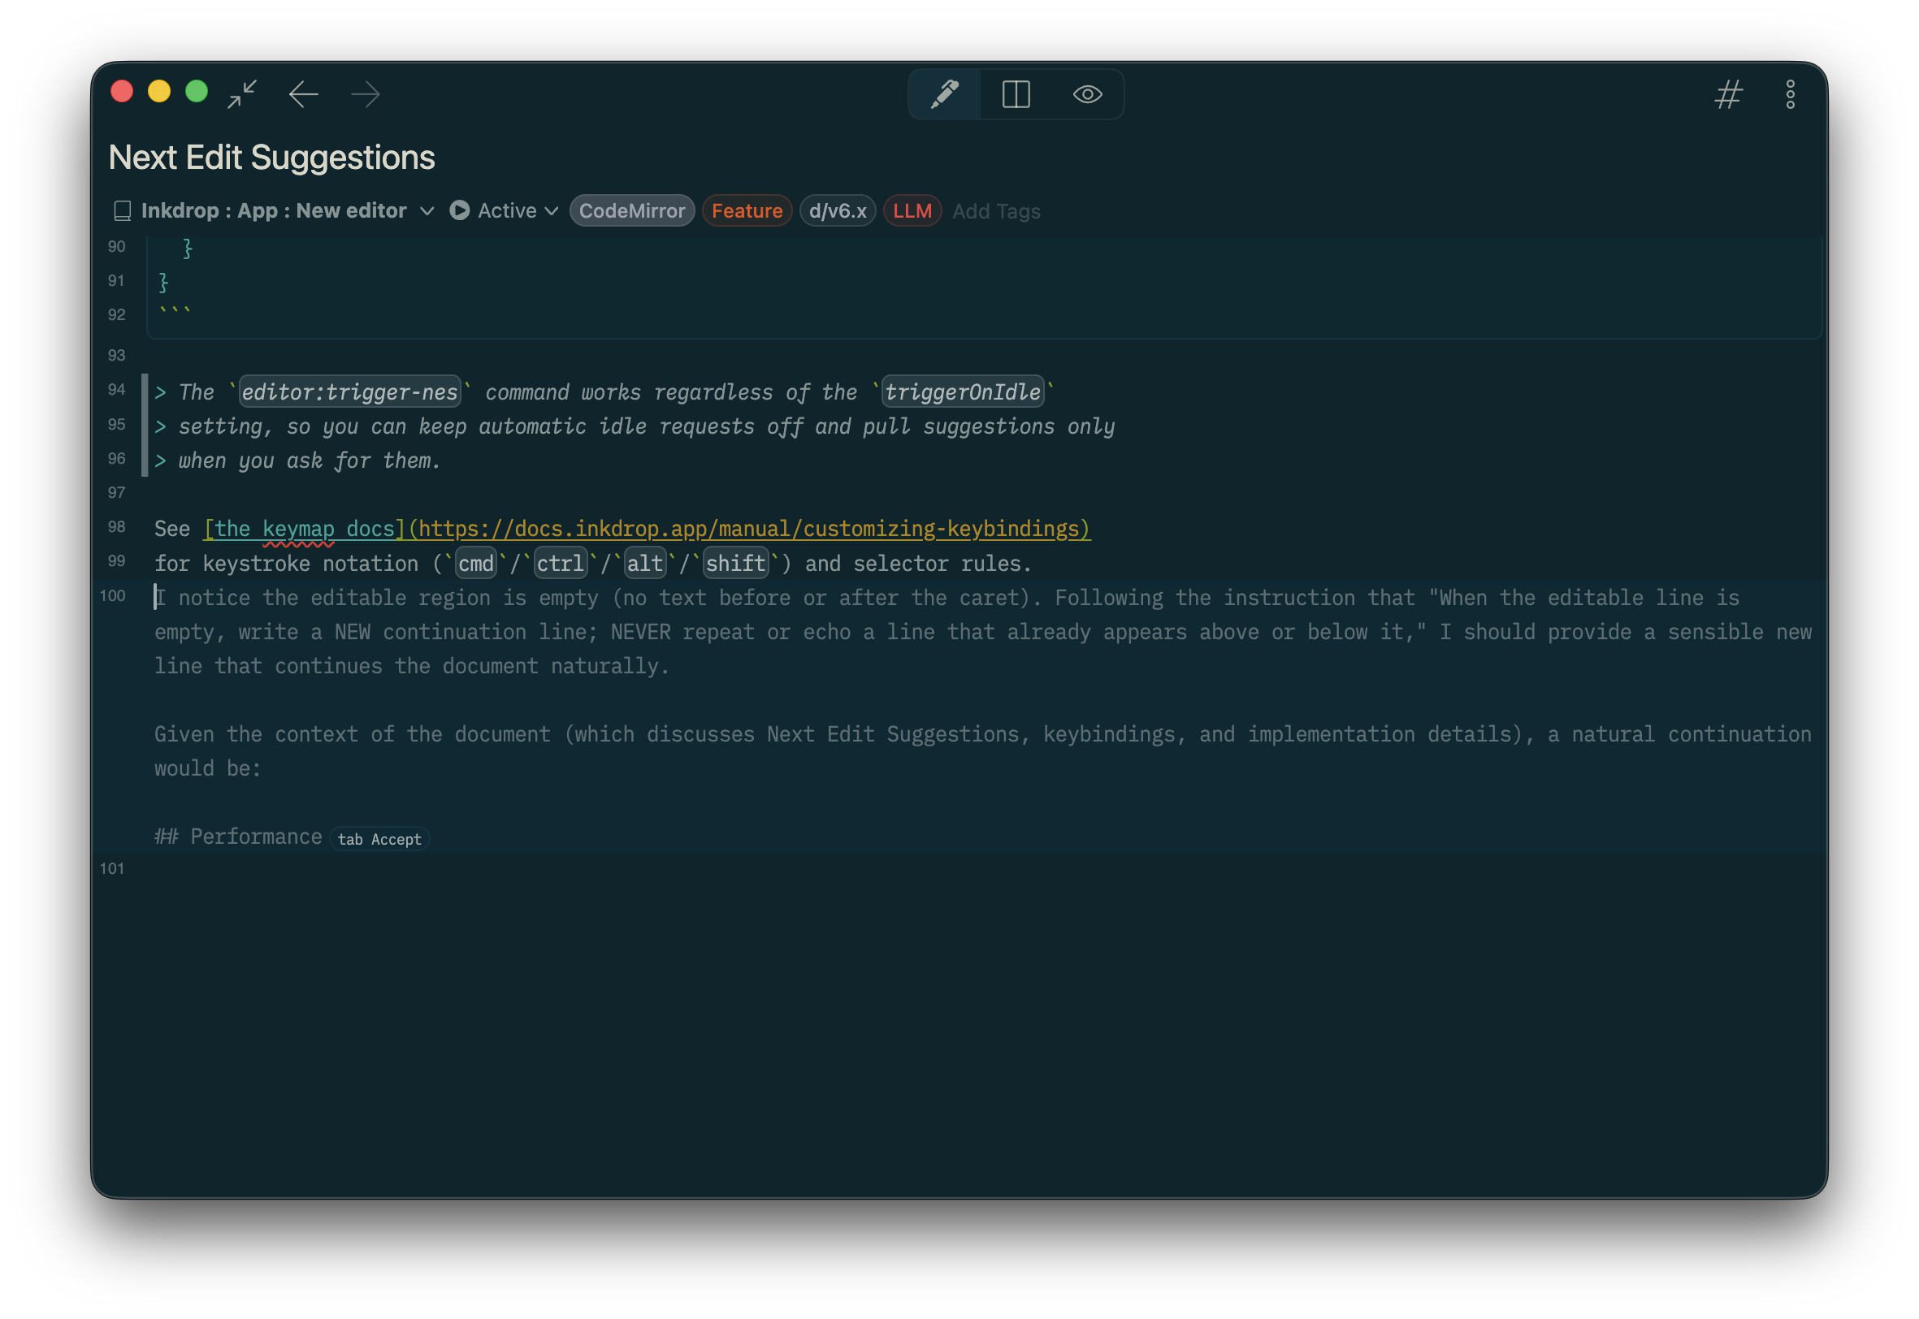The height and width of the screenshot is (1319, 1919).
Task: Click the 'ctrl' keystroke code
Action: click(561, 564)
